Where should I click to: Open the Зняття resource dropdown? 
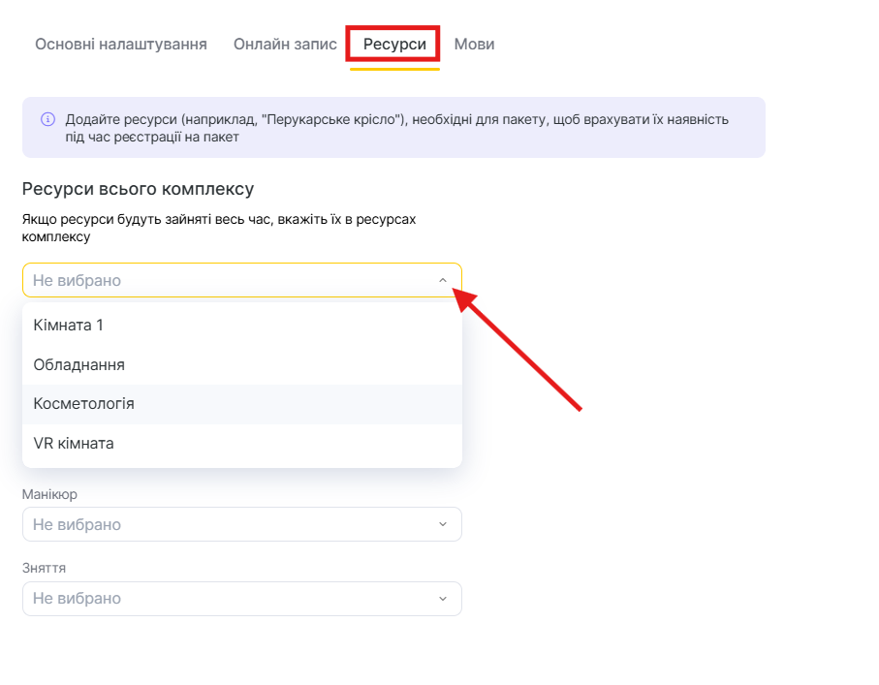click(x=223, y=599)
